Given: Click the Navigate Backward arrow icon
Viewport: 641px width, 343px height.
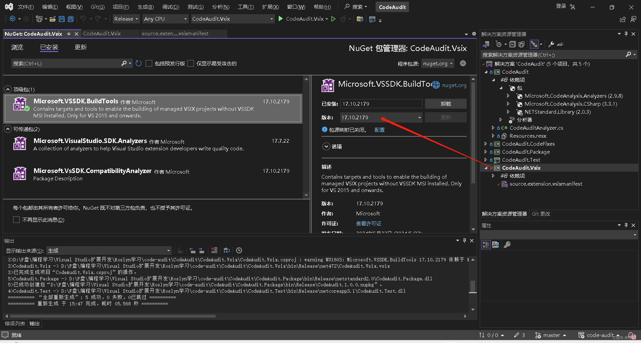Looking at the screenshot, I should click(13, 19).
